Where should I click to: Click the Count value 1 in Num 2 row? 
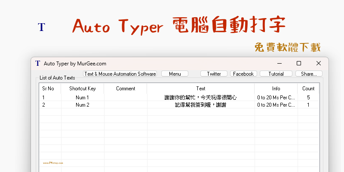pyautogui.click(x=308, y=104)
